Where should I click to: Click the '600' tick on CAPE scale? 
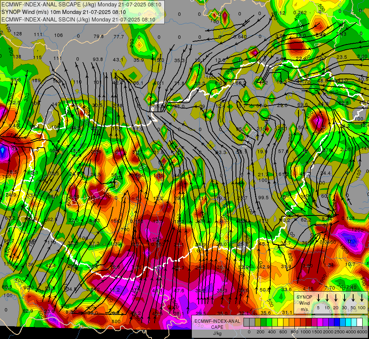pos(283,332)
